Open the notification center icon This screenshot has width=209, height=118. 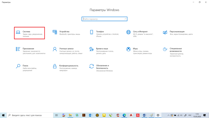205,115
